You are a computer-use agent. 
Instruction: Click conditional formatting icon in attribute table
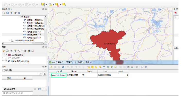[x=137, y=67]
